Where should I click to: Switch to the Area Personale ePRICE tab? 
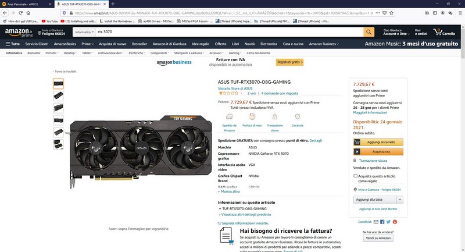click(x=27, y=4)
